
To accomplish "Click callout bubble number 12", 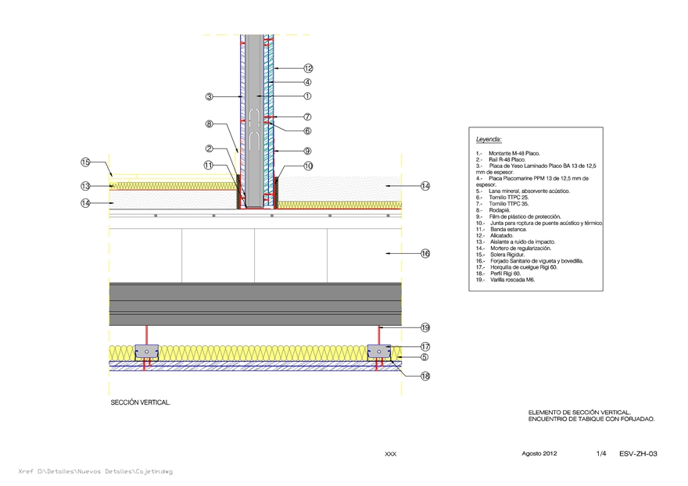I will coord(308,69).
